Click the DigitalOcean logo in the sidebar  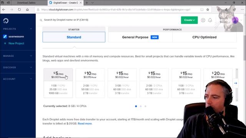tap(6, 21)
